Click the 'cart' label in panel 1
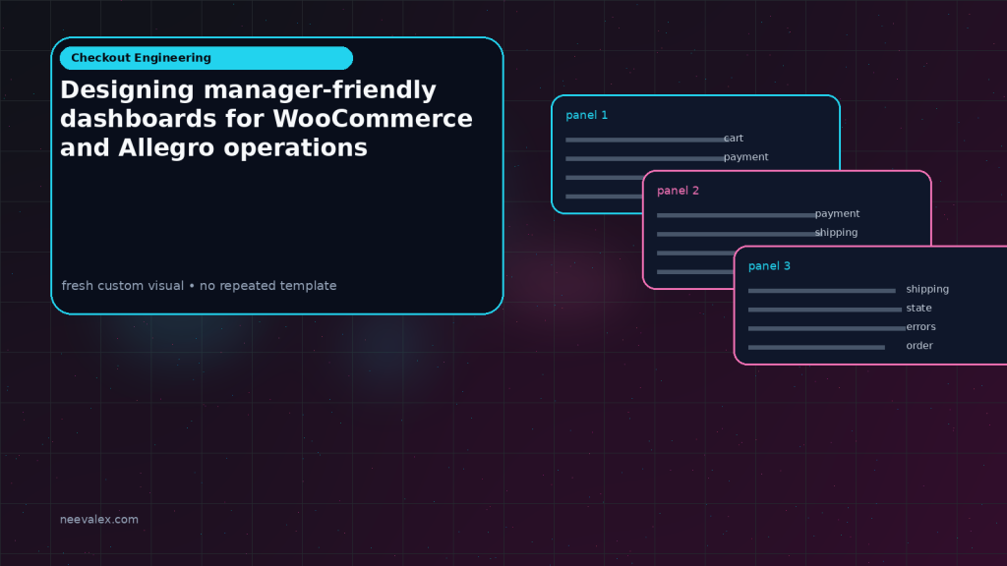1007x566 pixels. 734,138
